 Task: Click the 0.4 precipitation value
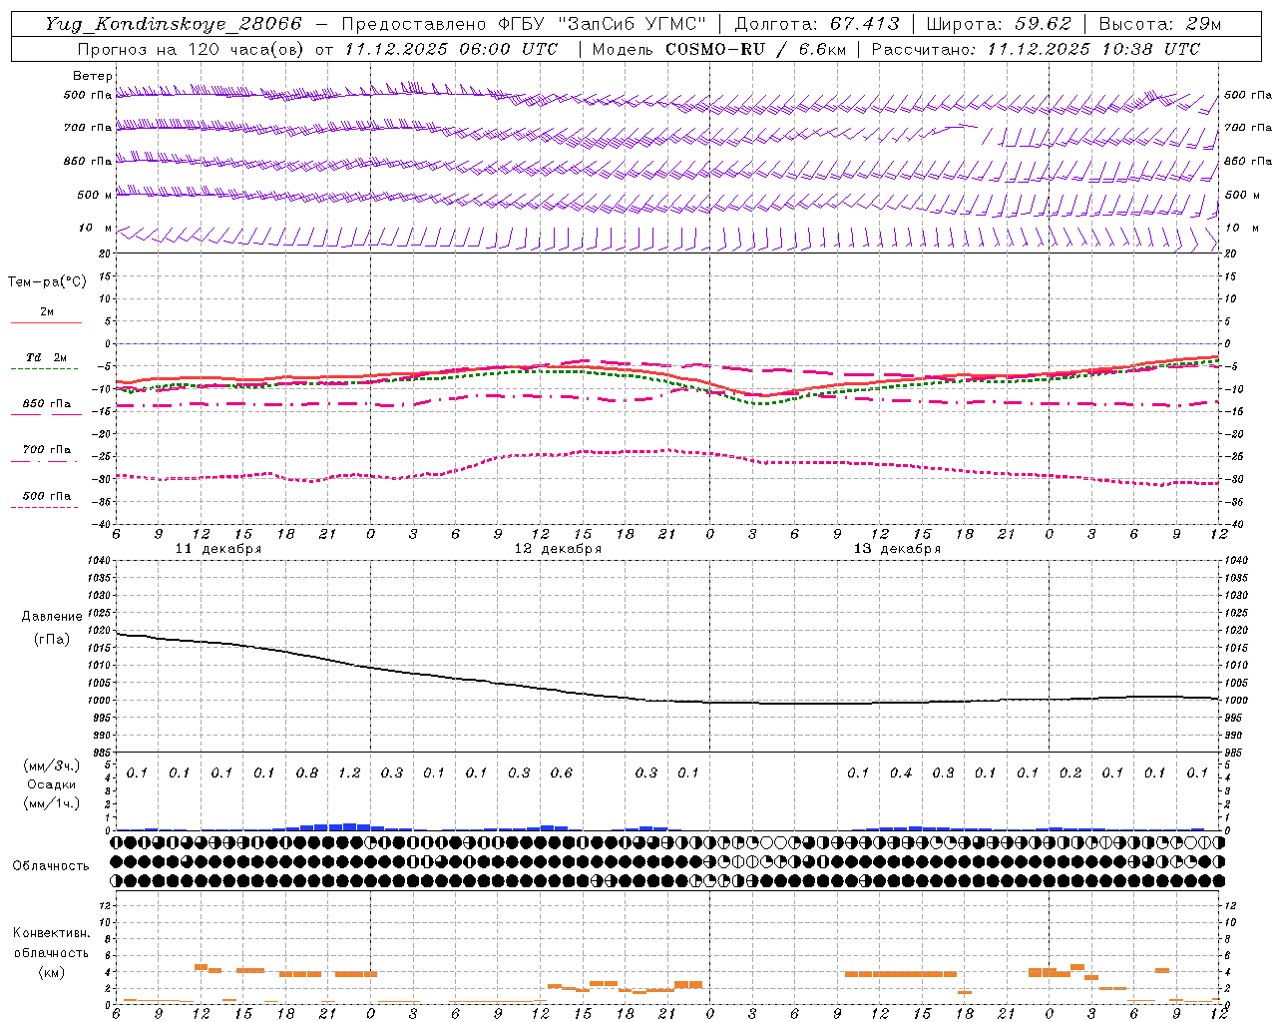click(901, 773)
